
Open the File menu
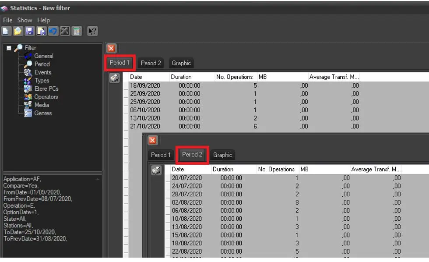click(7, 20)
